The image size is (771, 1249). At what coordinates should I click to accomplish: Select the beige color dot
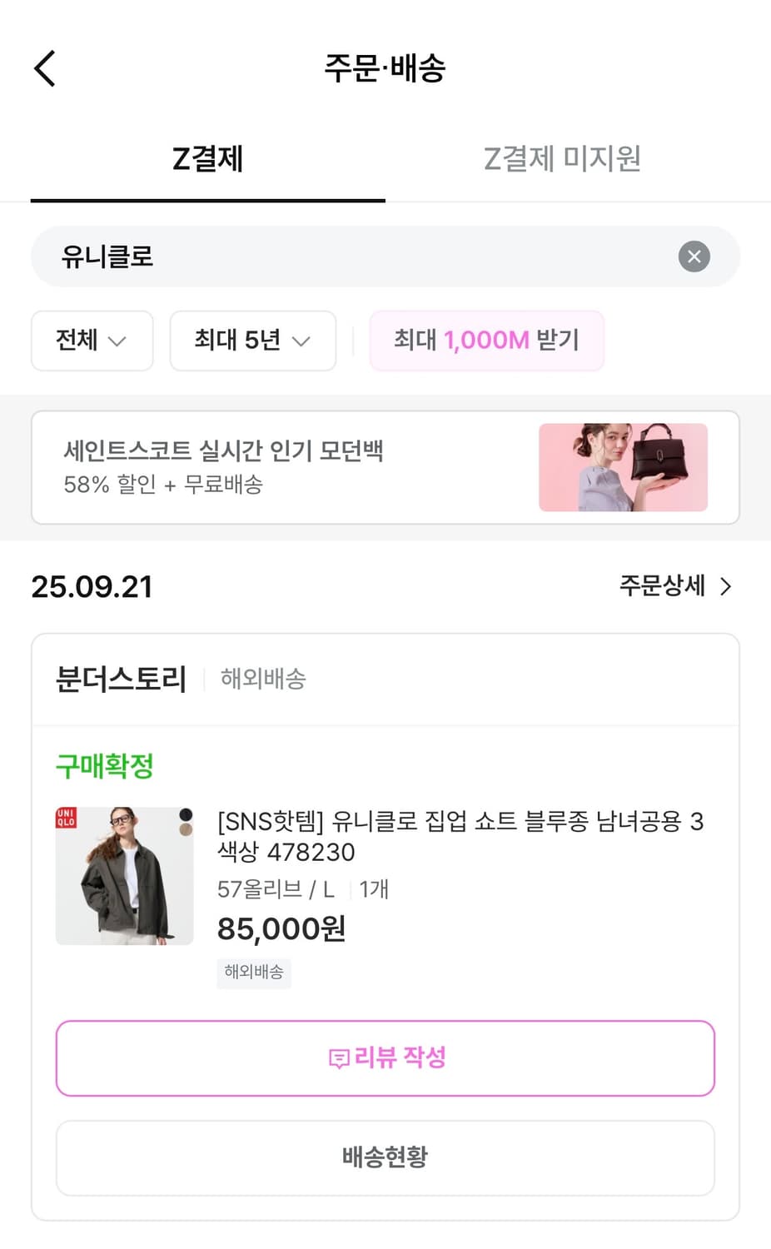(186, 830)
